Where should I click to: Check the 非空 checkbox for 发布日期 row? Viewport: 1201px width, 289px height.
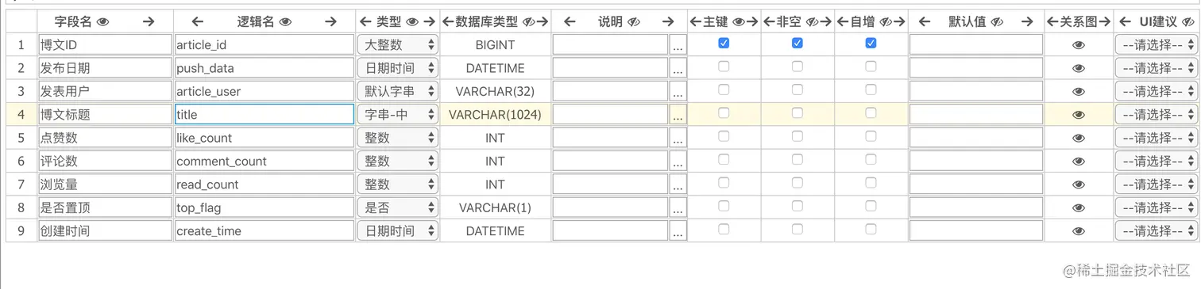point(797,67)
